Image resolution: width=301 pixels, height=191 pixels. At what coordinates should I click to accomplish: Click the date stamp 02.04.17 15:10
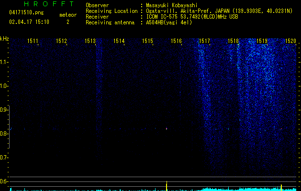29,22
